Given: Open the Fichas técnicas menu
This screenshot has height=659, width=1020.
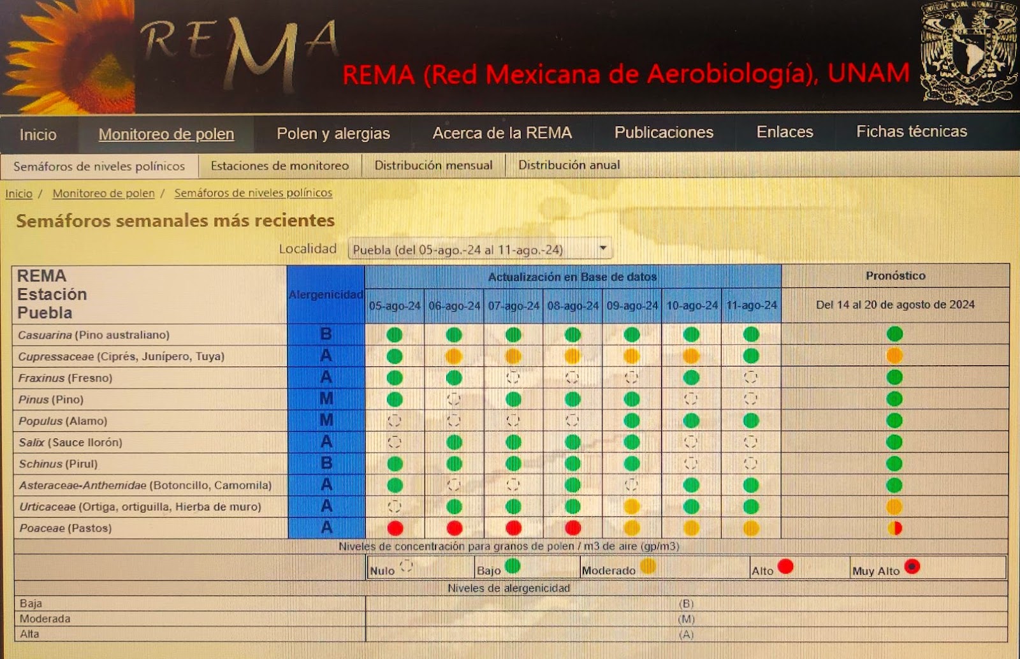Looking at the screenshot, I should 912,131.
